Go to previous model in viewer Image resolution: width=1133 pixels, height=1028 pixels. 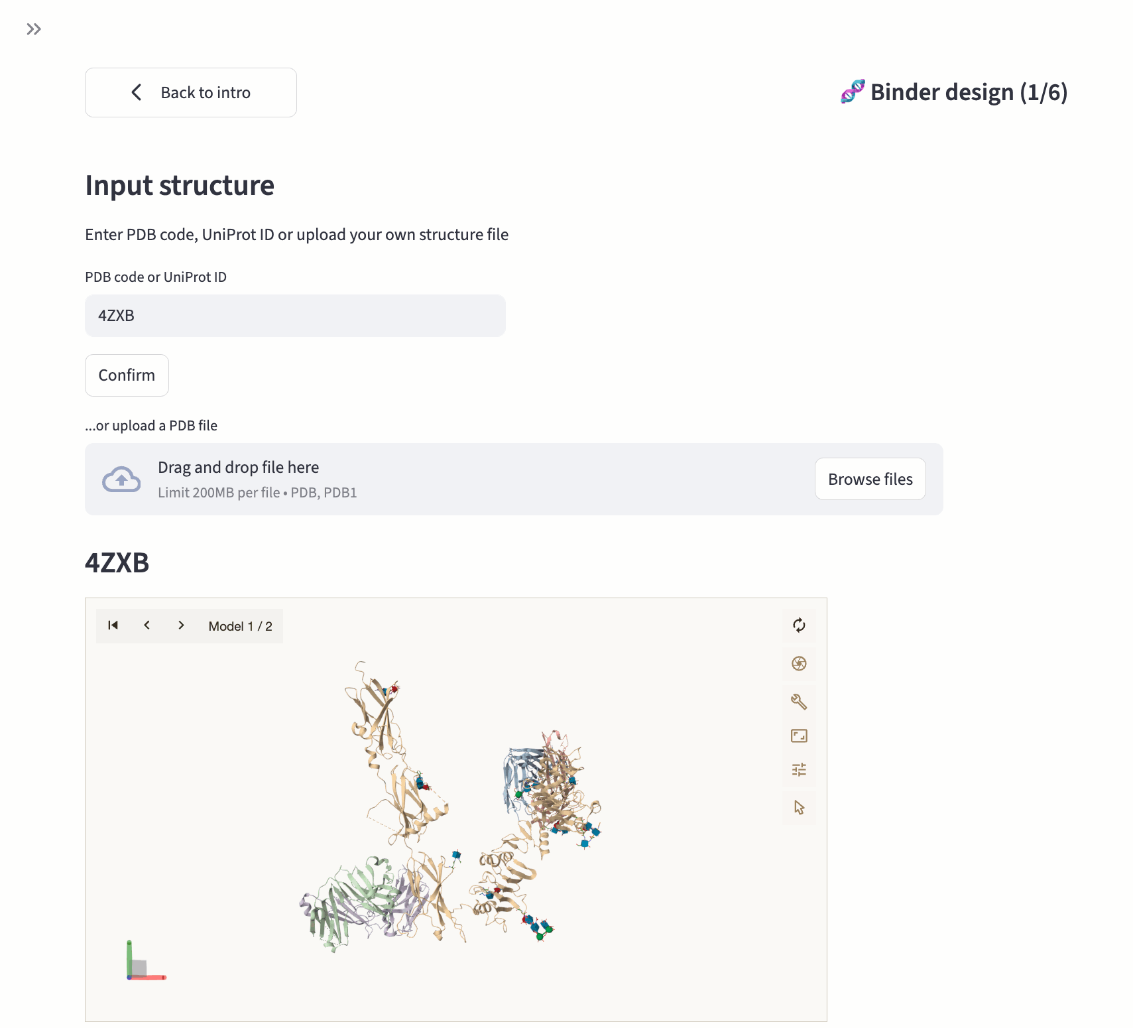coord(147,625)
